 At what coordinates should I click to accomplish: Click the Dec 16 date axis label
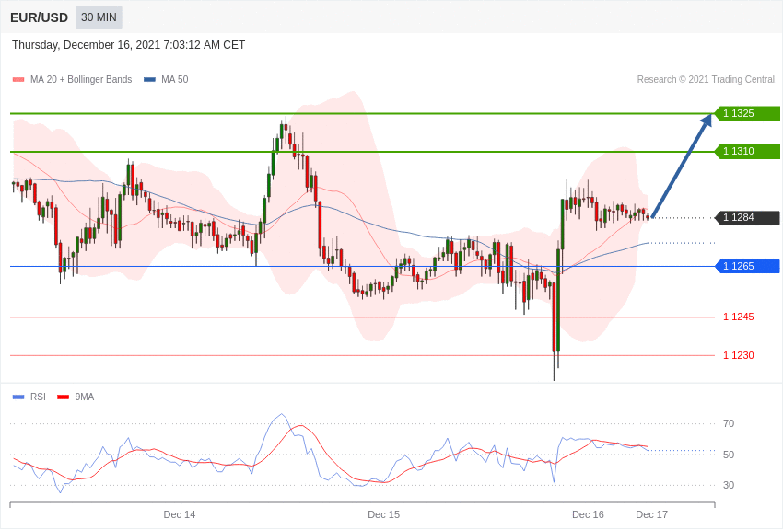[x=588, y=514]
